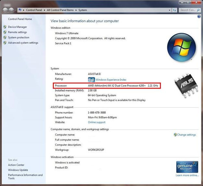203x186 pixels.
Task: Click the Windows logo image
Action: [x=182, y=47]
